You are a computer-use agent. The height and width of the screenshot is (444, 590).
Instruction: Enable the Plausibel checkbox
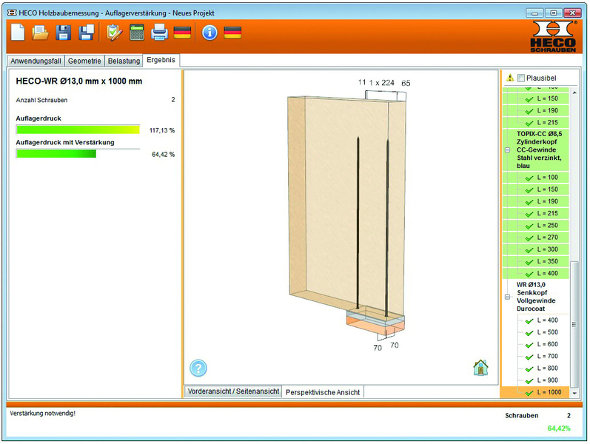(521, 78)
